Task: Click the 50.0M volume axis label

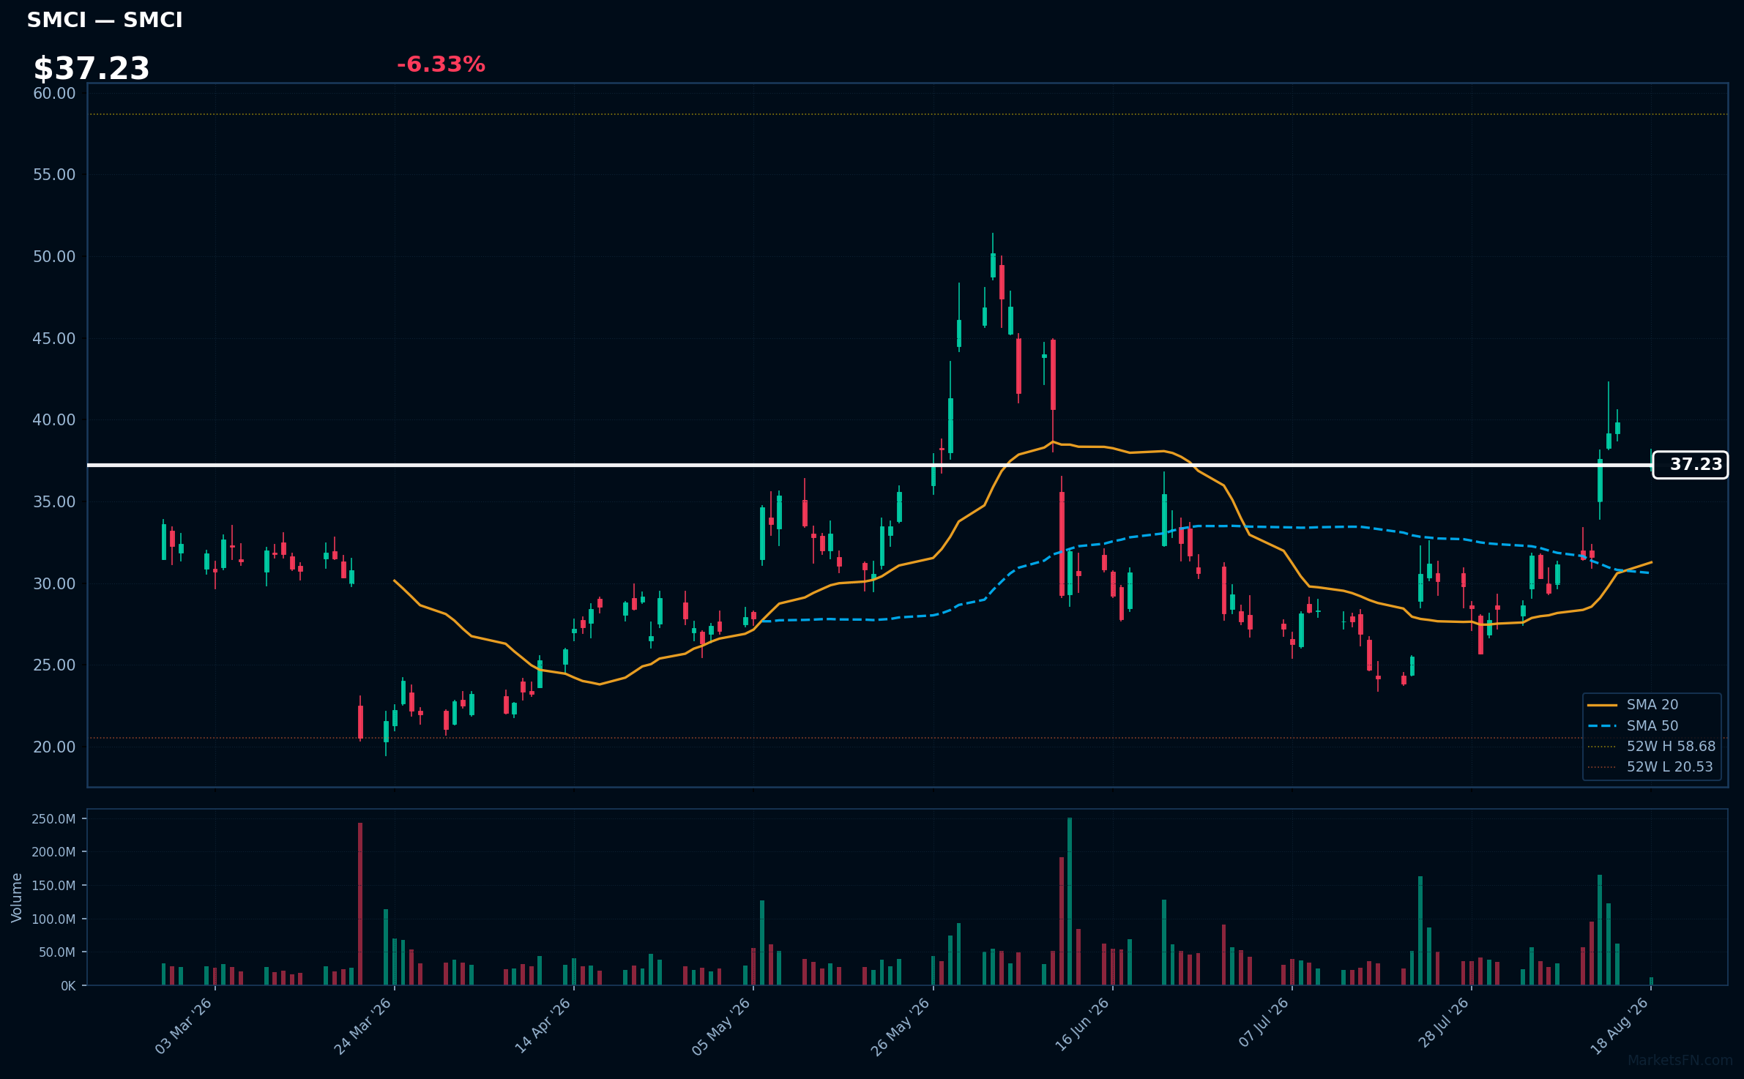Action: pos(57,952)
